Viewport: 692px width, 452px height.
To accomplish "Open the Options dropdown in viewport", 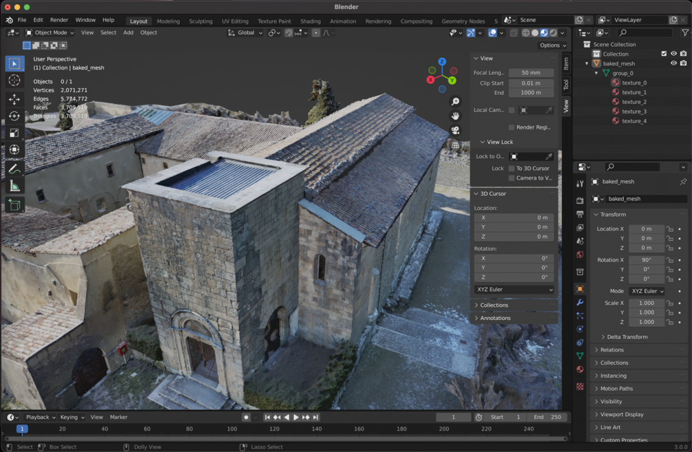I will tap(552, 45).
